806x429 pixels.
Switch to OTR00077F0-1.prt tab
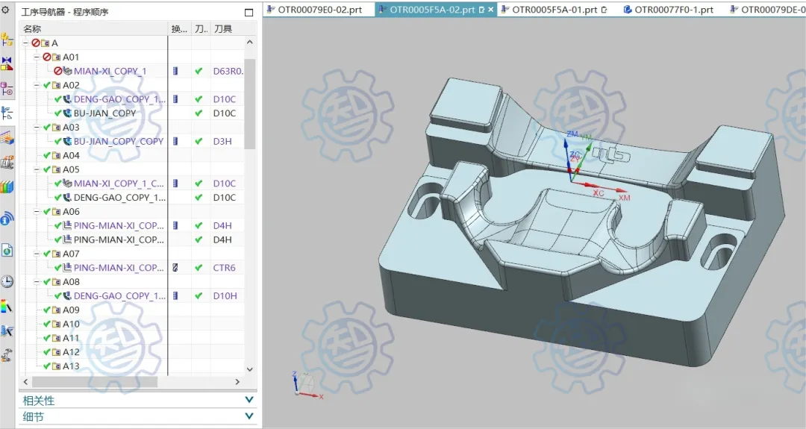(668, 9)
